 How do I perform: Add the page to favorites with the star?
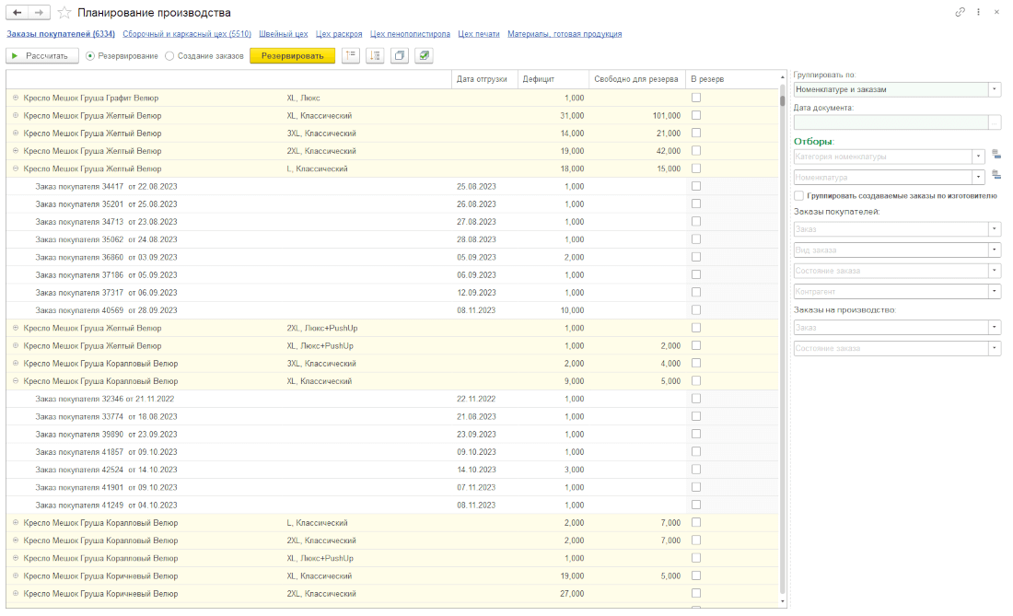(64, 13)
